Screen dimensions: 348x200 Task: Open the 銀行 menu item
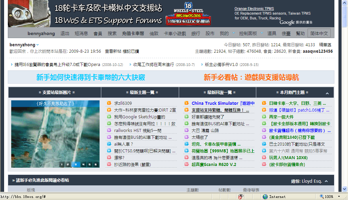pyautogui.click(x=196, y=33)
